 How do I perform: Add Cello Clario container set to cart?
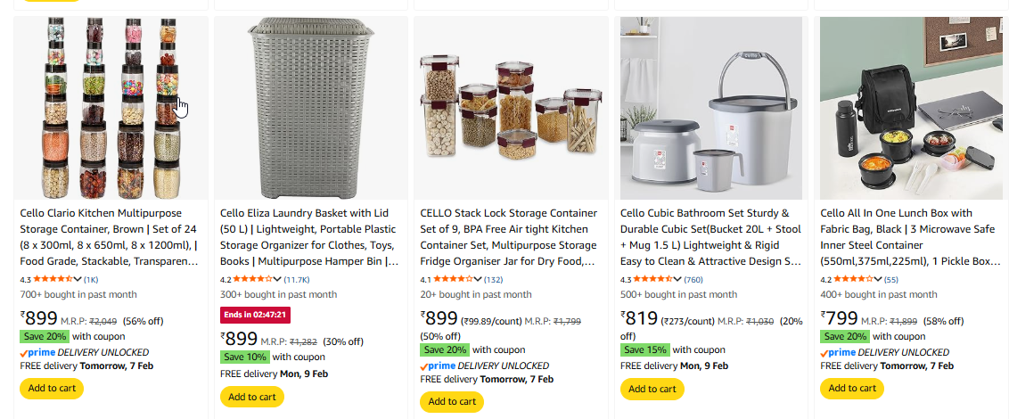point(51,388)
